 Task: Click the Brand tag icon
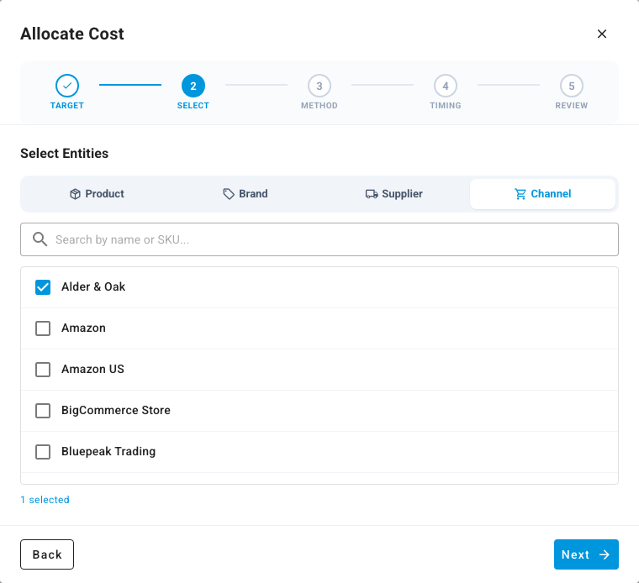(x=229, y=194)
